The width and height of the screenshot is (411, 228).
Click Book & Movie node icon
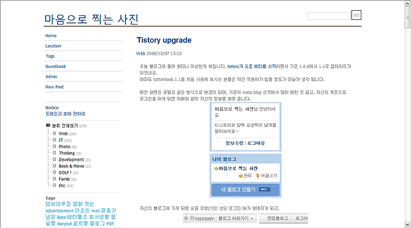pyautogui.click(x=55, y=166)
